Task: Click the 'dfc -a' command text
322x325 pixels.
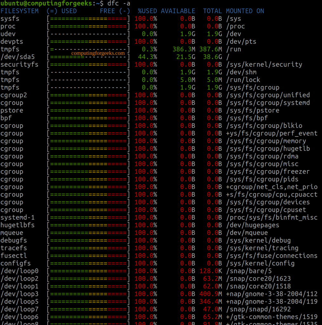Action: pos(119,3)
